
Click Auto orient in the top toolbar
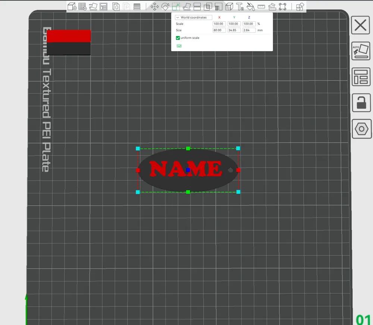point(93,6)
